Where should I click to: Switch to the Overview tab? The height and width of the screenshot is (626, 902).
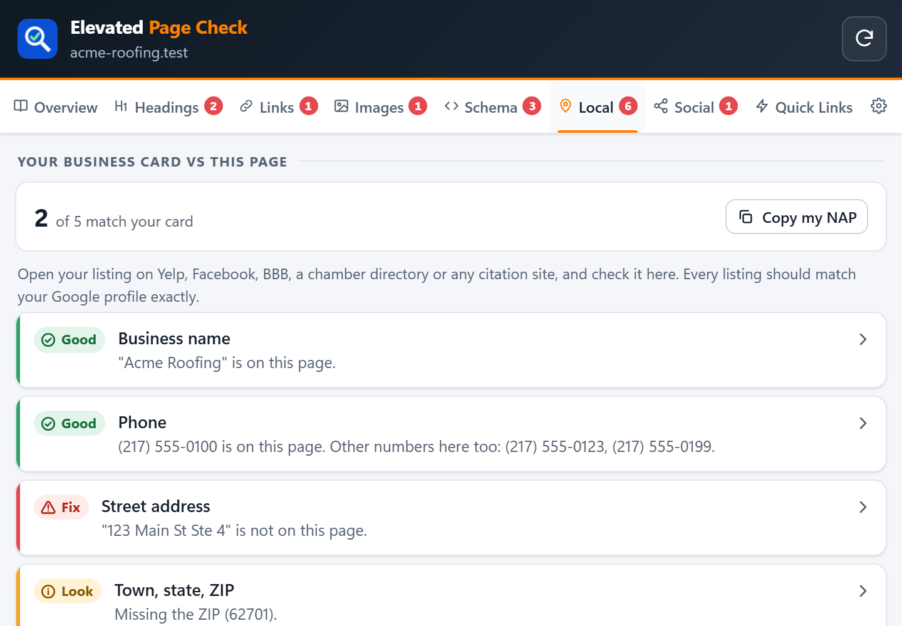[x=56, y=107]
